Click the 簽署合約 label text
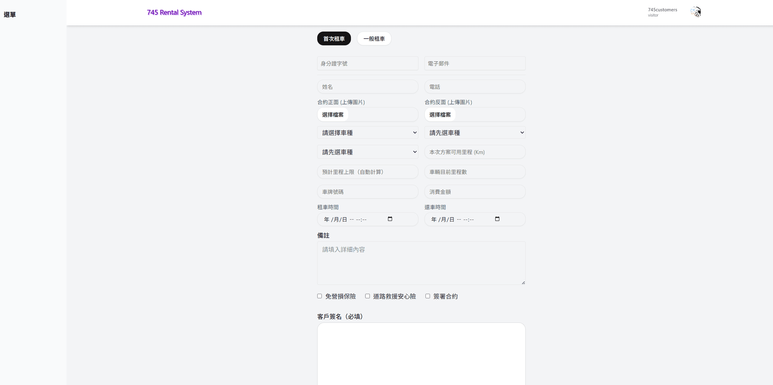 tap(445, 296)
